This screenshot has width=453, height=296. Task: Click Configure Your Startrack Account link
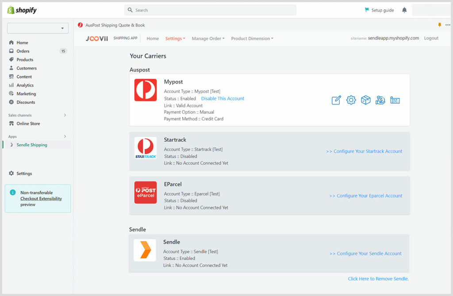(364, 151)
